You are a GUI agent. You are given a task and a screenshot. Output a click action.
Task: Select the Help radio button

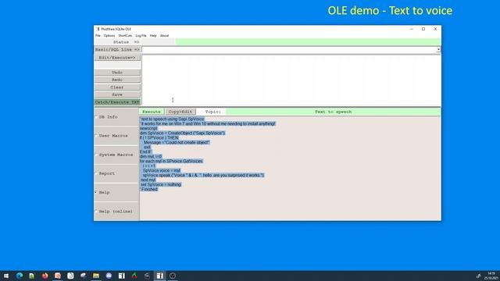click(x=96, y=193)
